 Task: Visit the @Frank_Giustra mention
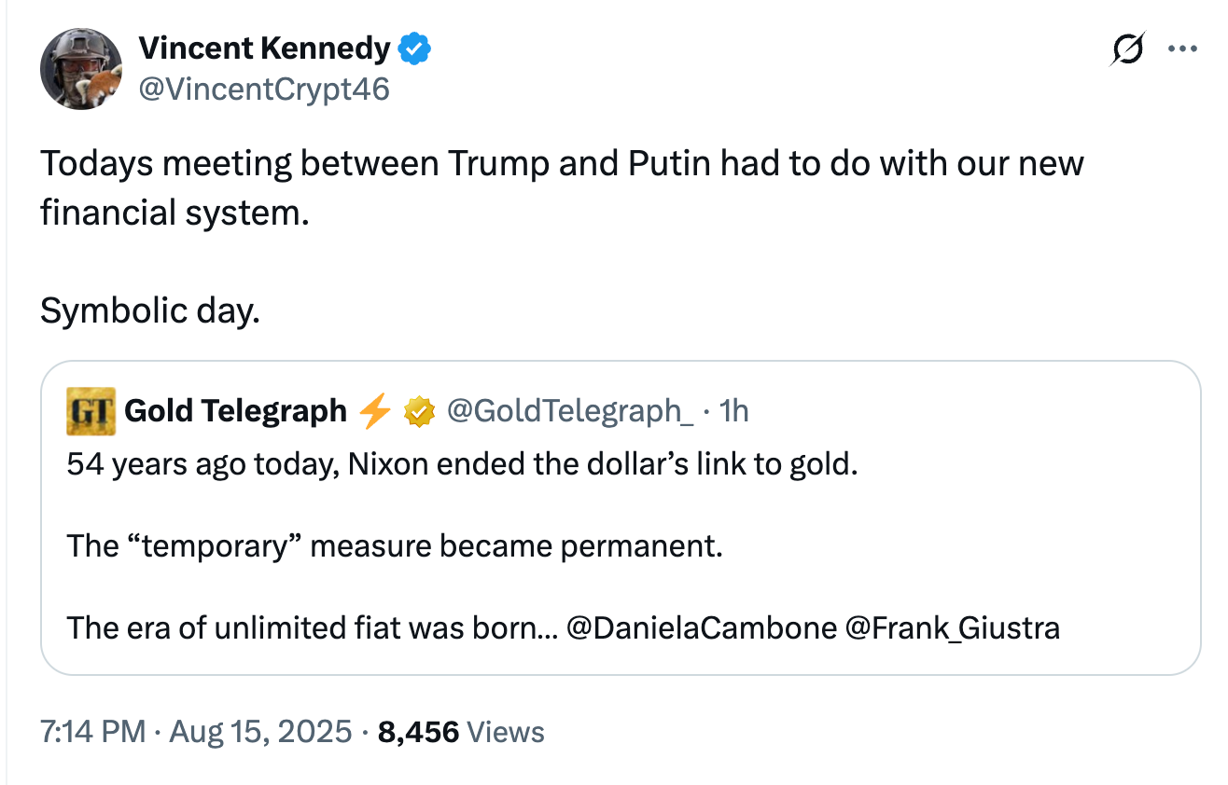952,627
